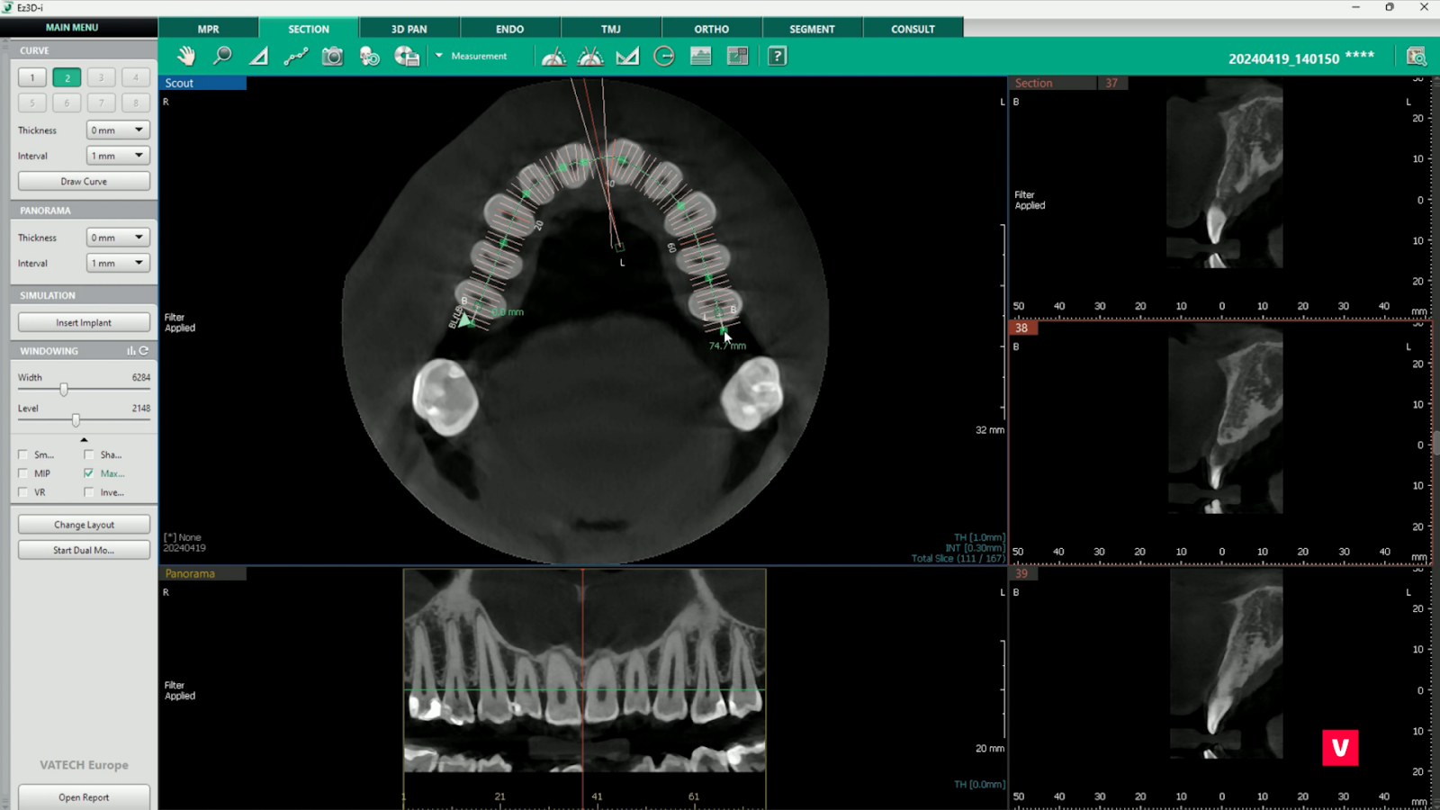Select the Pan hand tool
Screen dimensions: 1440x810
pos(186,56)
